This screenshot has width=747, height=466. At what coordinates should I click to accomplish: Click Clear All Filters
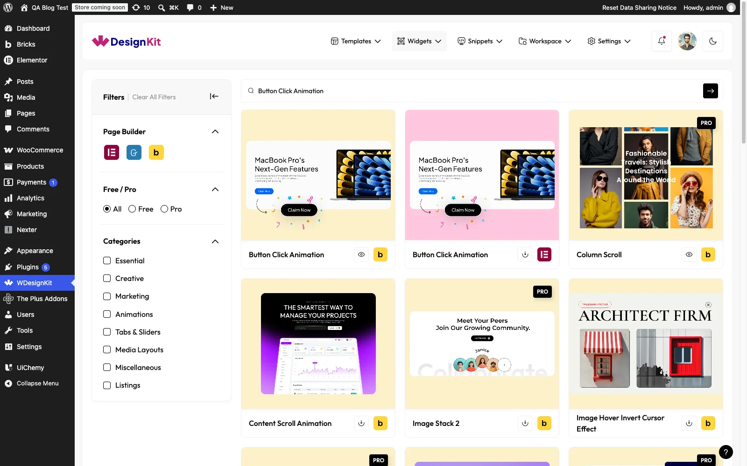(x=154, y=97)
